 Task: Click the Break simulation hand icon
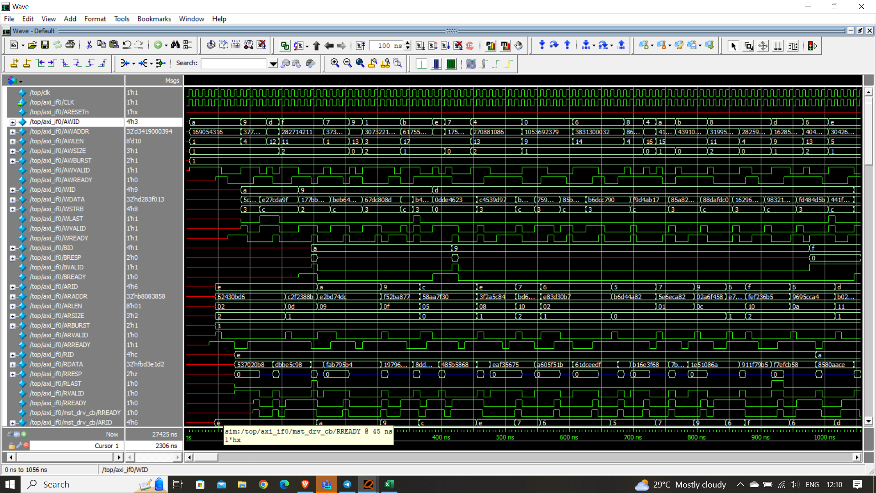[x=519, y=45]
